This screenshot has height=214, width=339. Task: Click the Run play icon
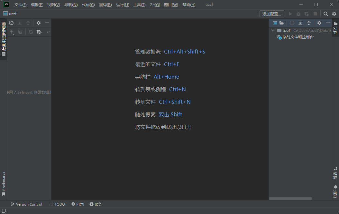click(290, 14)
